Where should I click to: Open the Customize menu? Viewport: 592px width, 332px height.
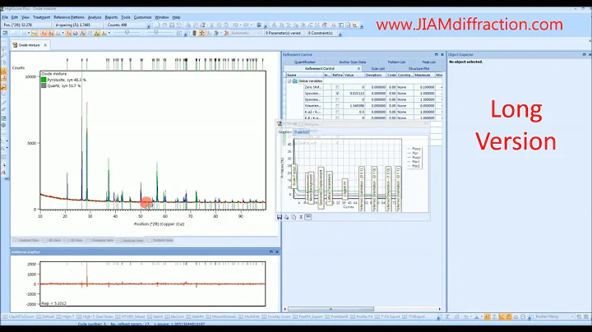[x=143, y=17]
